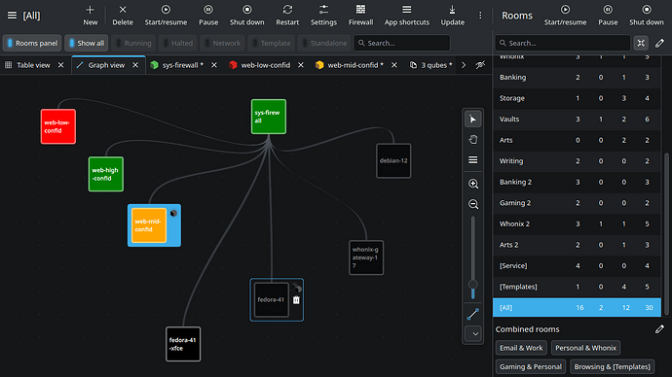Image resolution: width=672 pixels, height=377 pixels.
Task: Click the trash icon on fedora-41 node
Action: pos(296,300)
